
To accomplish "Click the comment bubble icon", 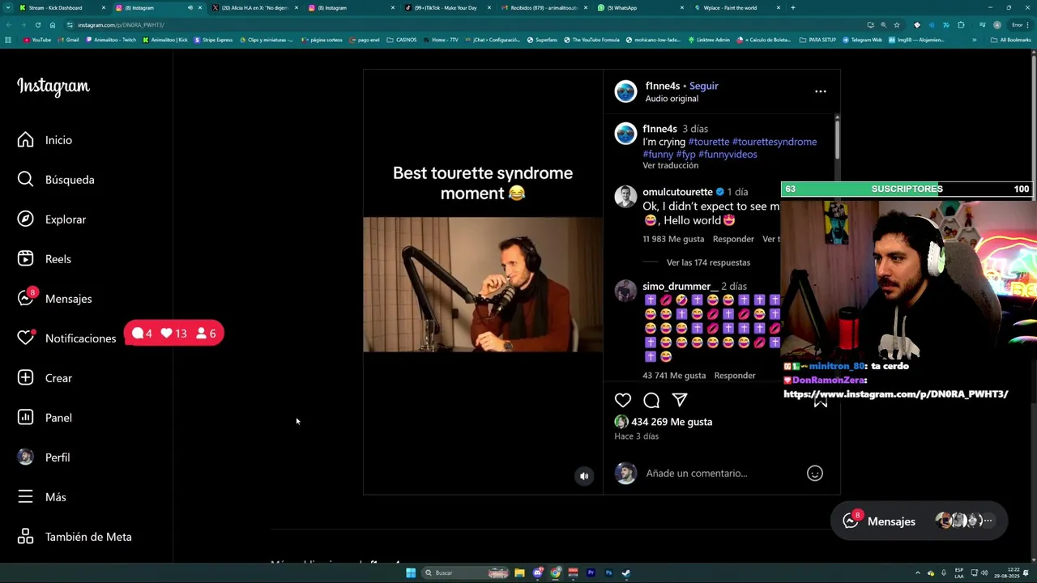I will pos(651,400).
